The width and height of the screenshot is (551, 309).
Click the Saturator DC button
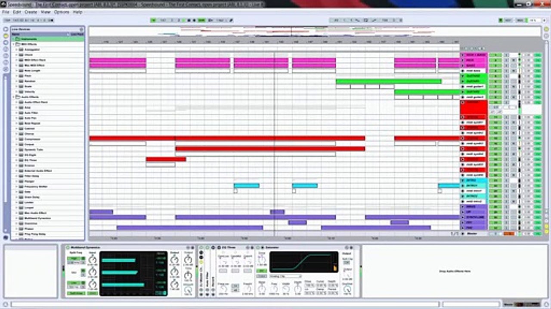[261, 271]
